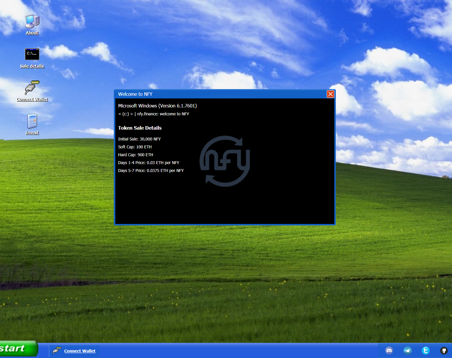Click the nfy.finance welcome prompt line
The width and height of the screenshot is (452, 358).
pyautogui.click(x=154, y=114)
